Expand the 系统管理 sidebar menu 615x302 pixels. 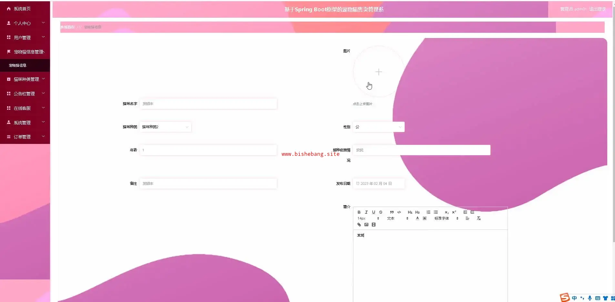[25, 123]
